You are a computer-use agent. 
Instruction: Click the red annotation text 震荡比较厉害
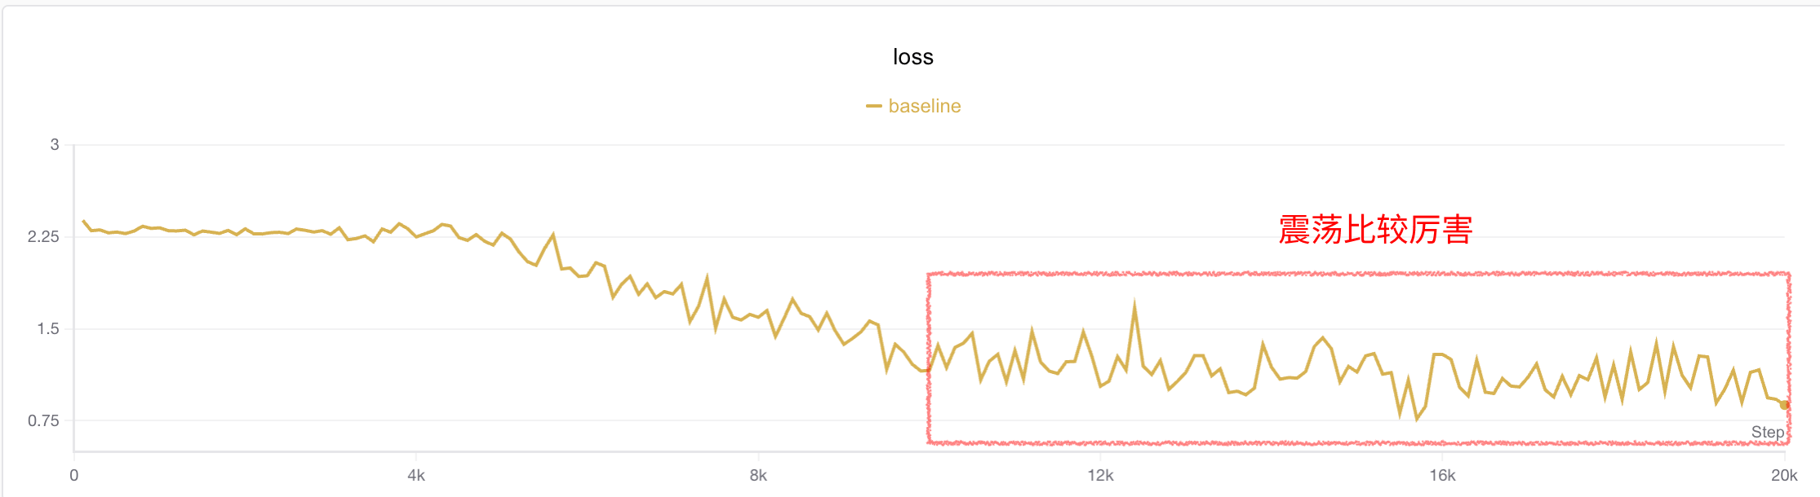[1375, 230]
